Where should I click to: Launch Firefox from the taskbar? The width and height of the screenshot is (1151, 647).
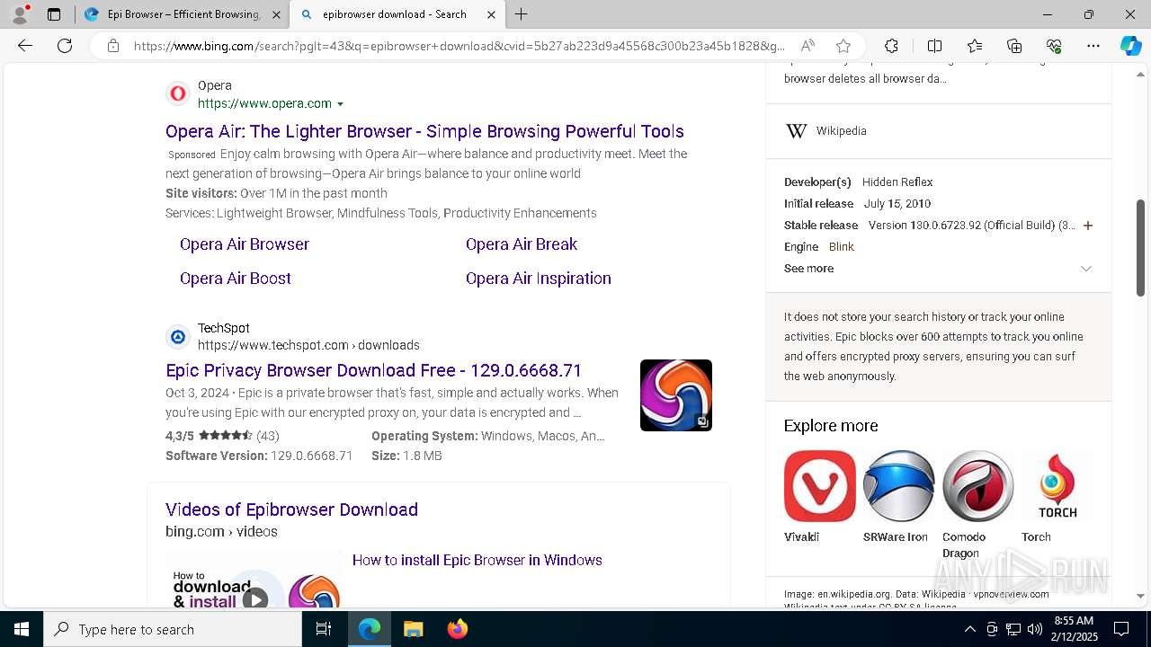(x=458, y=629)
